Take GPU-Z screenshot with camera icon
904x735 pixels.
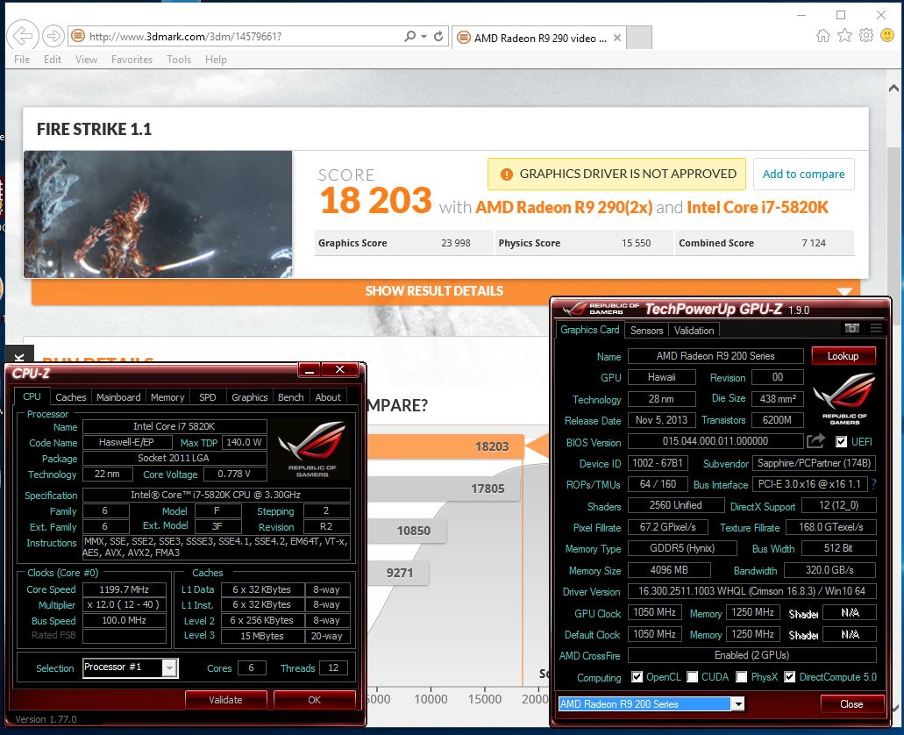click(x=852, y=328)
